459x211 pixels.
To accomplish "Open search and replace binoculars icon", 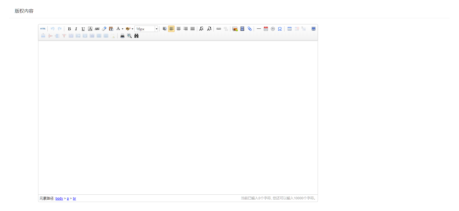I will click(x=136, y=36).
